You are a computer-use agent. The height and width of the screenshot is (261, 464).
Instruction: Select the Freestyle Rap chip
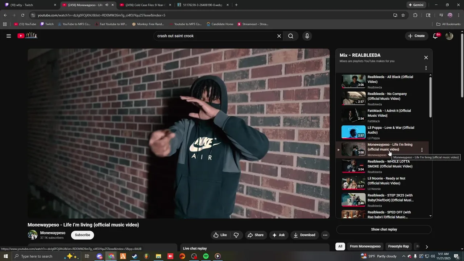398,246
